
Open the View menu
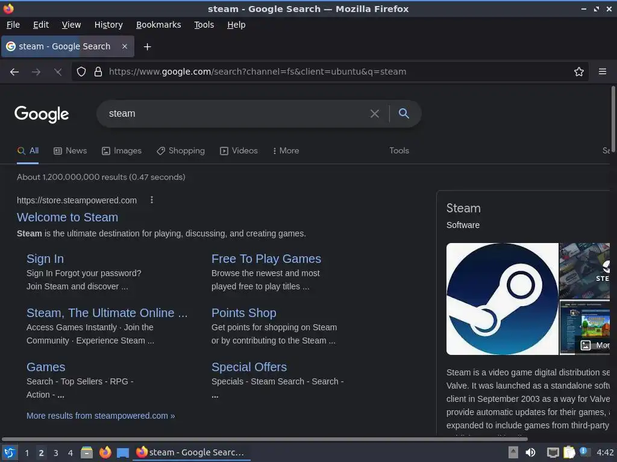tap(71, 25)
